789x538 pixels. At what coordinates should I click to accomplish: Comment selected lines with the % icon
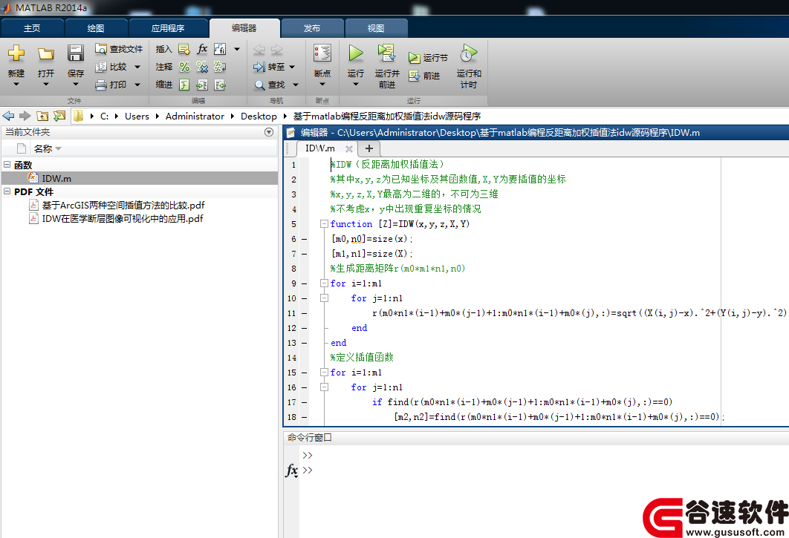(185, 66)
